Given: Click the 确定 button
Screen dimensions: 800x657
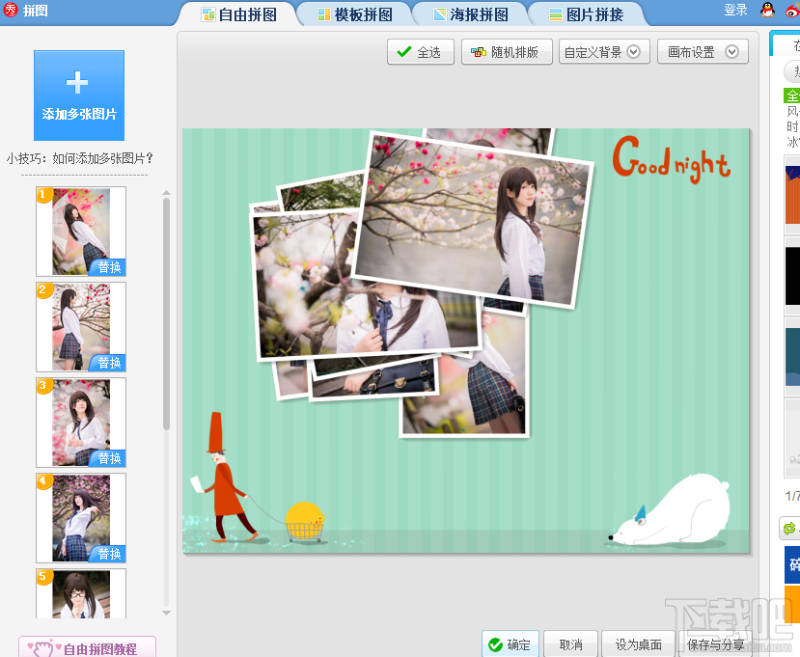Looking at the screenshot, I should [510, 644].
